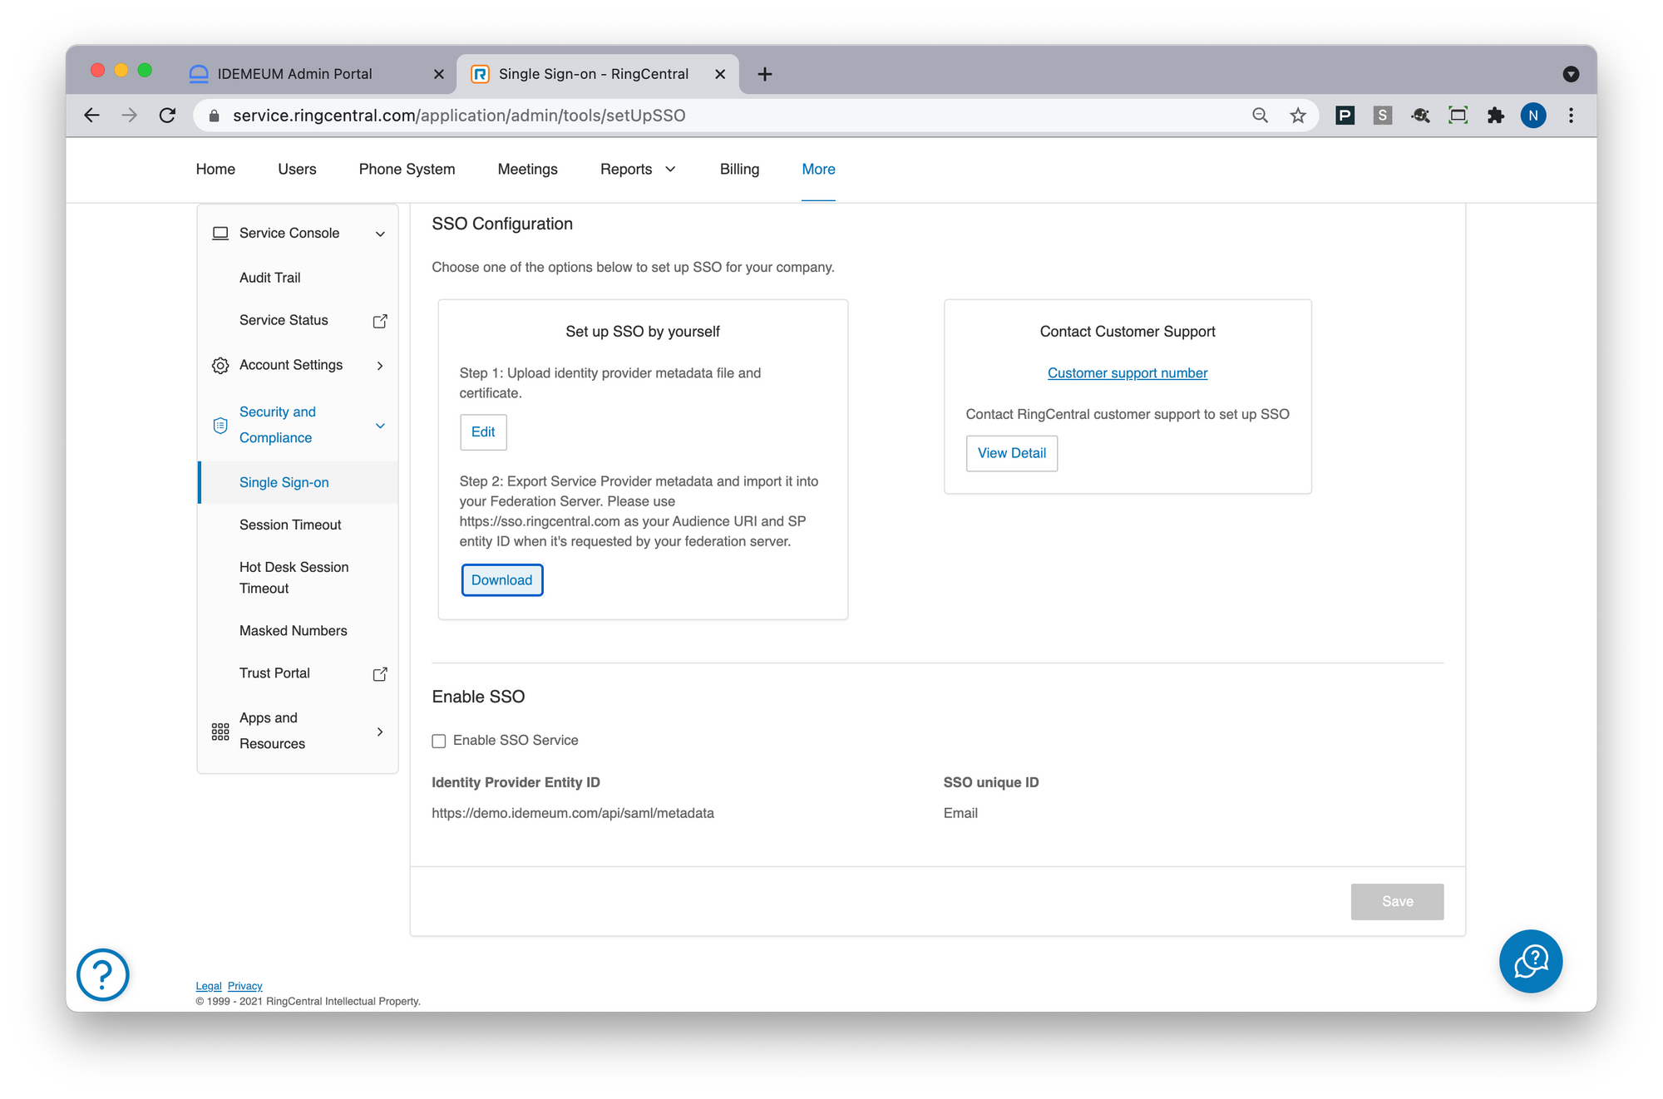This screenshot has height=1099, width=1663.
Task: Open the help question mark circle
Action: 103,974
